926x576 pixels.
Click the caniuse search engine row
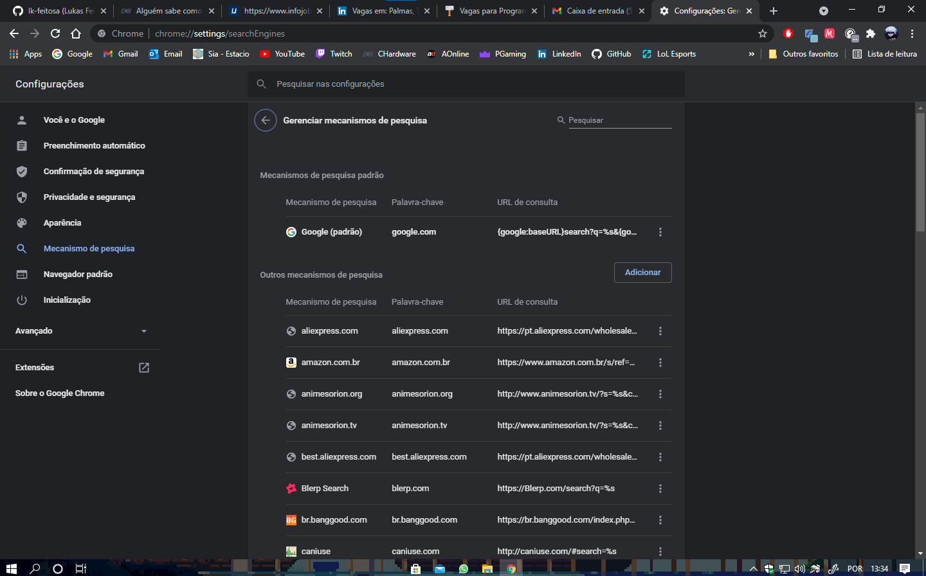[478, 552]
